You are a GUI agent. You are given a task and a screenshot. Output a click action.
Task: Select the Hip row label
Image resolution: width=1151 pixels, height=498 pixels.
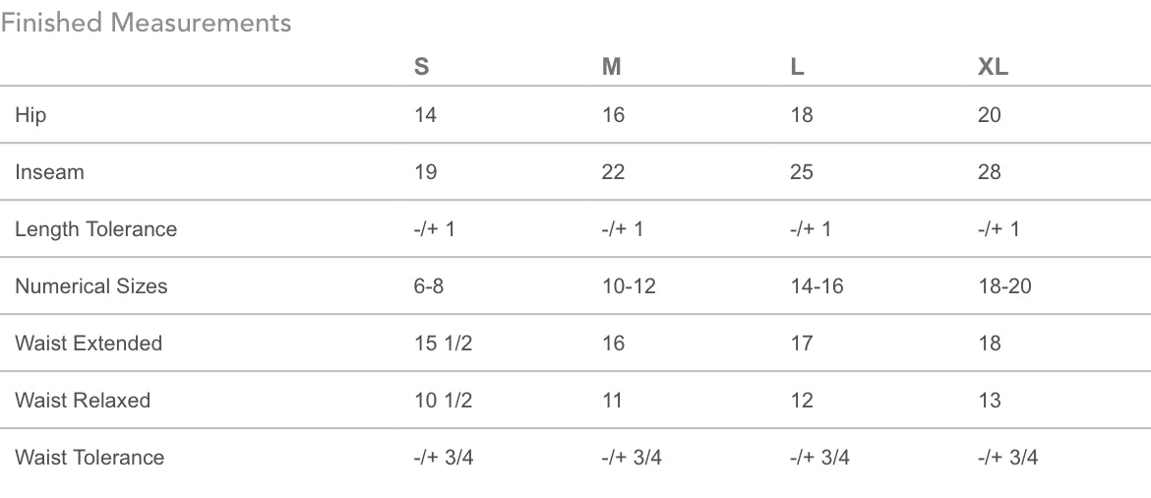pyautogui.click(x=30, y=115)
